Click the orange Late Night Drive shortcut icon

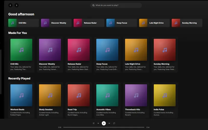143,23
